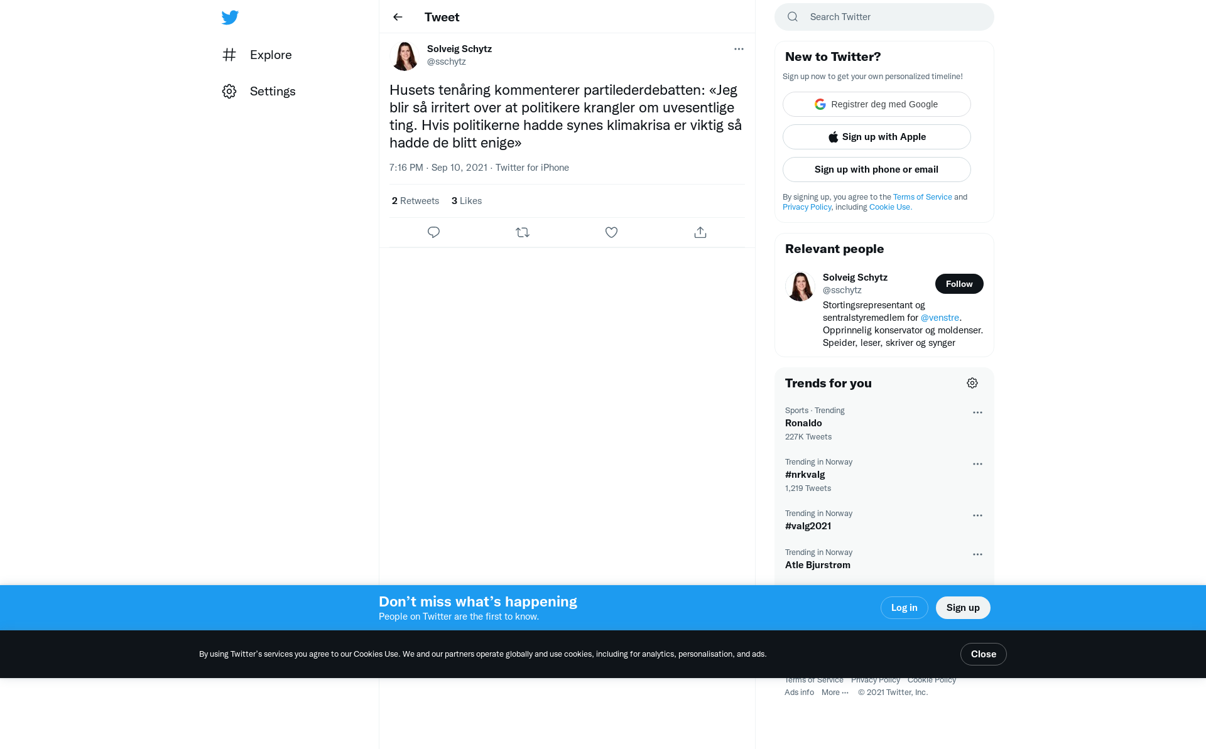Open Settings from the sidebar
Image resolution: width=1206 pixels, height=749 pixels.
pyautogui.click(x=259, y=91)
